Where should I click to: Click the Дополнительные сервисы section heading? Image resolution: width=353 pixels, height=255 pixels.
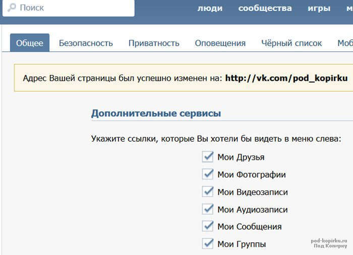156,113
